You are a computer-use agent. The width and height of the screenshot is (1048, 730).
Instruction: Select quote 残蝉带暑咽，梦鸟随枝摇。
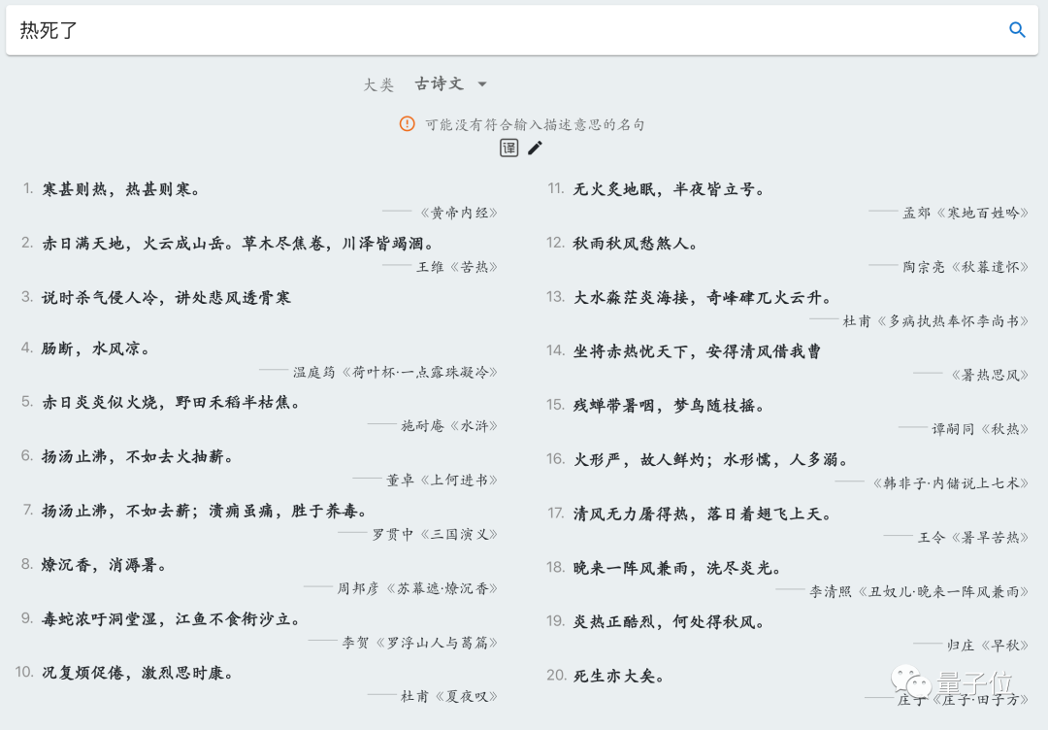point(669,407)
